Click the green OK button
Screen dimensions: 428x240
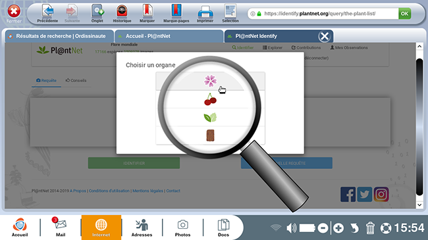point(404,14)
